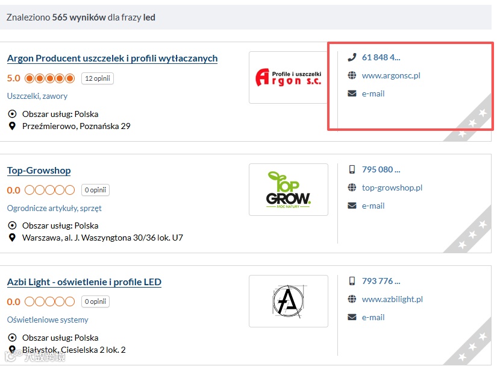Click the service-area icon in the Azbi Light card
Screen dimensions: 497x366
(12, 338)
